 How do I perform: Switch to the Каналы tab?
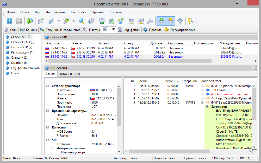[29, 30]
